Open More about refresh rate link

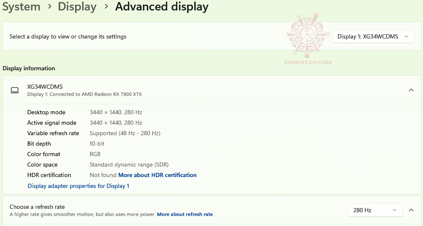click(185, 214)
